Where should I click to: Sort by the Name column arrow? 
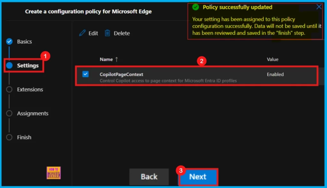(x=117, y=59)
